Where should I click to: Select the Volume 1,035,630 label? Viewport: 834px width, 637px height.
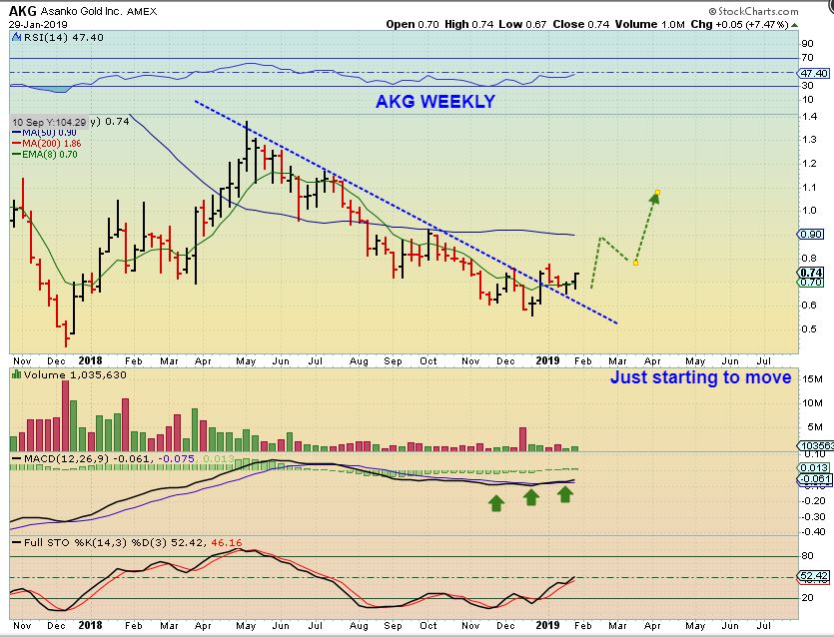point(75,374)
